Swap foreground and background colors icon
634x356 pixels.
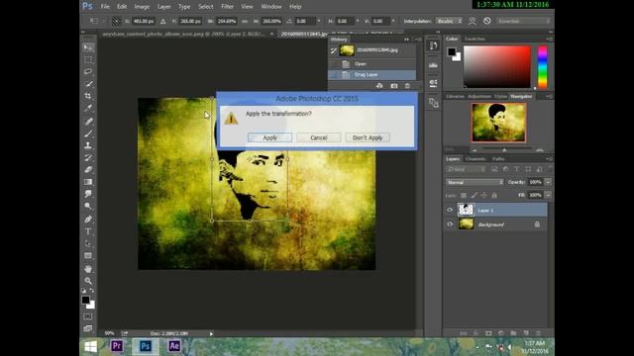click(x=92, y=290)
